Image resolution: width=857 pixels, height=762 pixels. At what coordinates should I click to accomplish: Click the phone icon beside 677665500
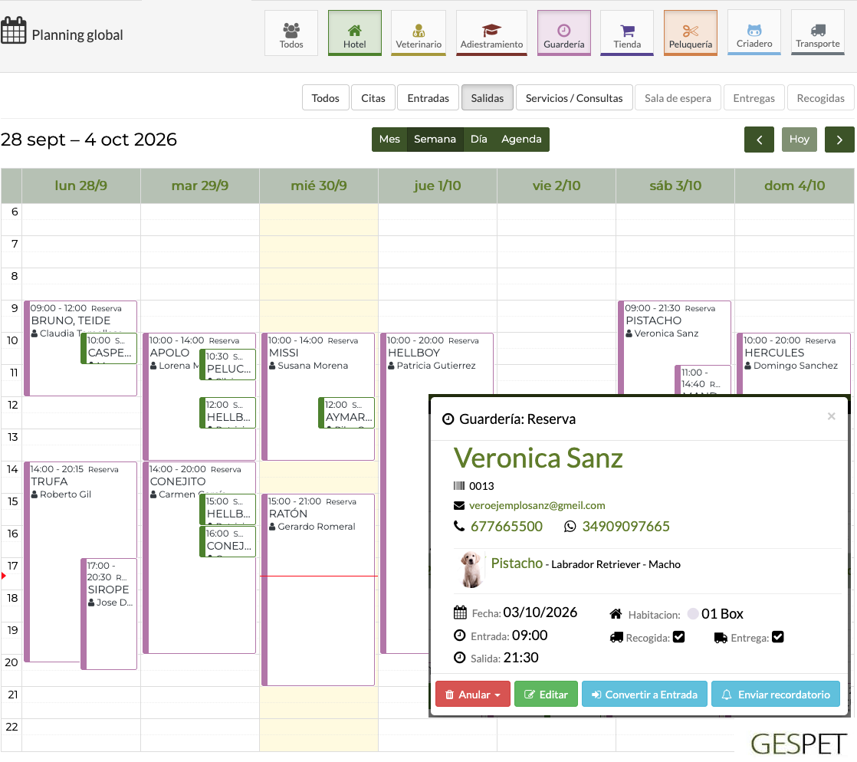[x=459, y=526]
